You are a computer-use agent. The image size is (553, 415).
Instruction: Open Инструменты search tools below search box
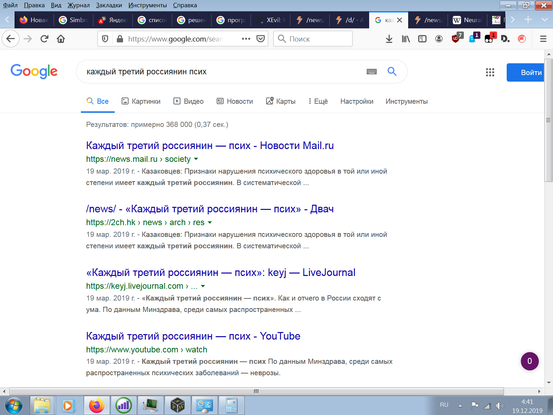406,101
